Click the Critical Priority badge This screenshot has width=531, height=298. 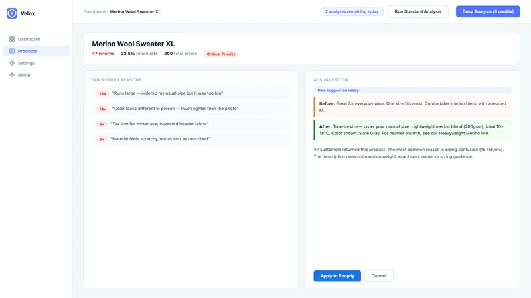(x=221, y=54)
